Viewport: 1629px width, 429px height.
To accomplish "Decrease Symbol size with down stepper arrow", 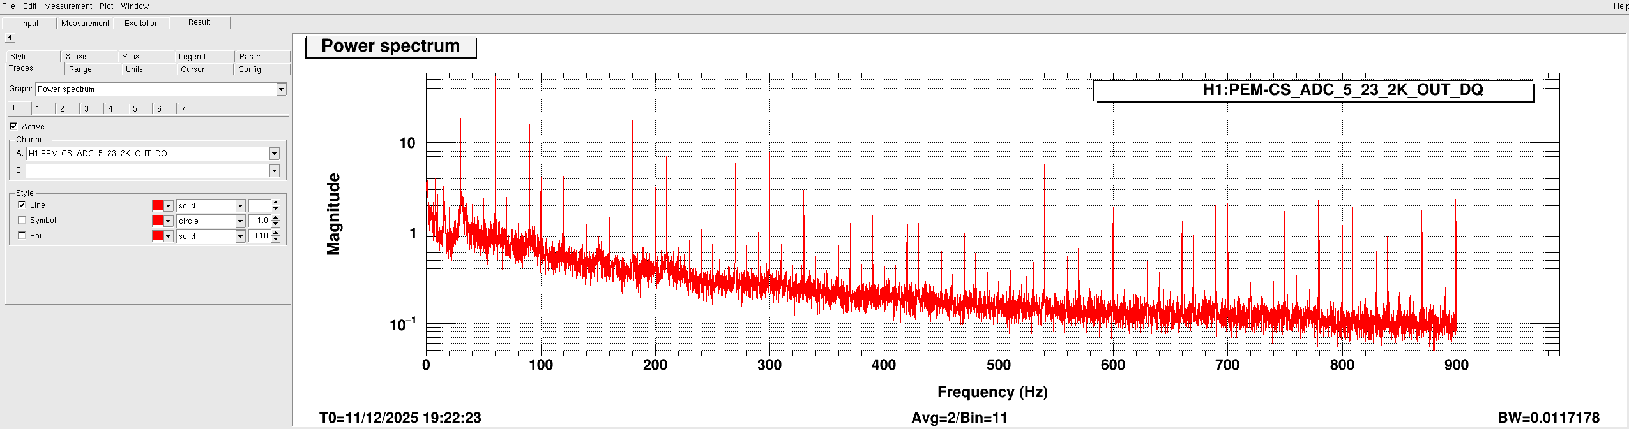I will (276, 224).
